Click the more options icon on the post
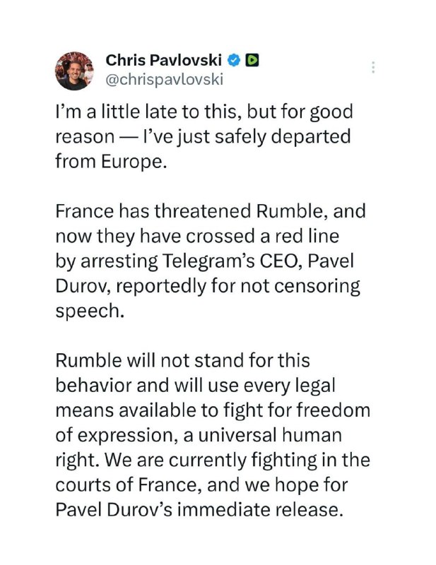The width and height of the screenshot is (436, 565). pyautogui.click(x=372, y=66)
